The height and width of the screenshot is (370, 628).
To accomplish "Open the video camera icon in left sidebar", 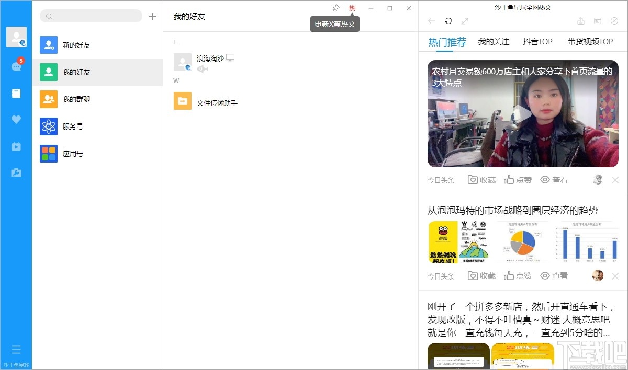I will coord(16,146).
